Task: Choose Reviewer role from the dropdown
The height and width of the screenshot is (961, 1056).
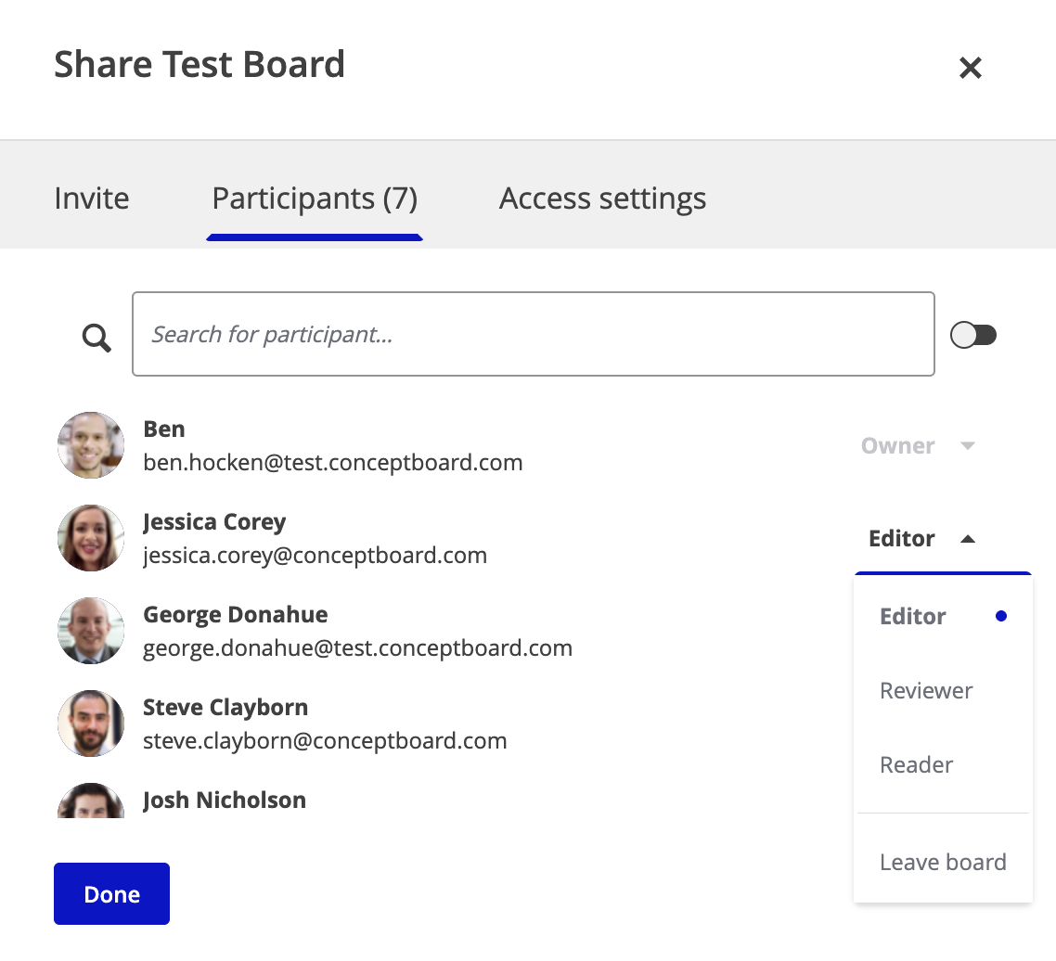Action: [x=926, y=691]
